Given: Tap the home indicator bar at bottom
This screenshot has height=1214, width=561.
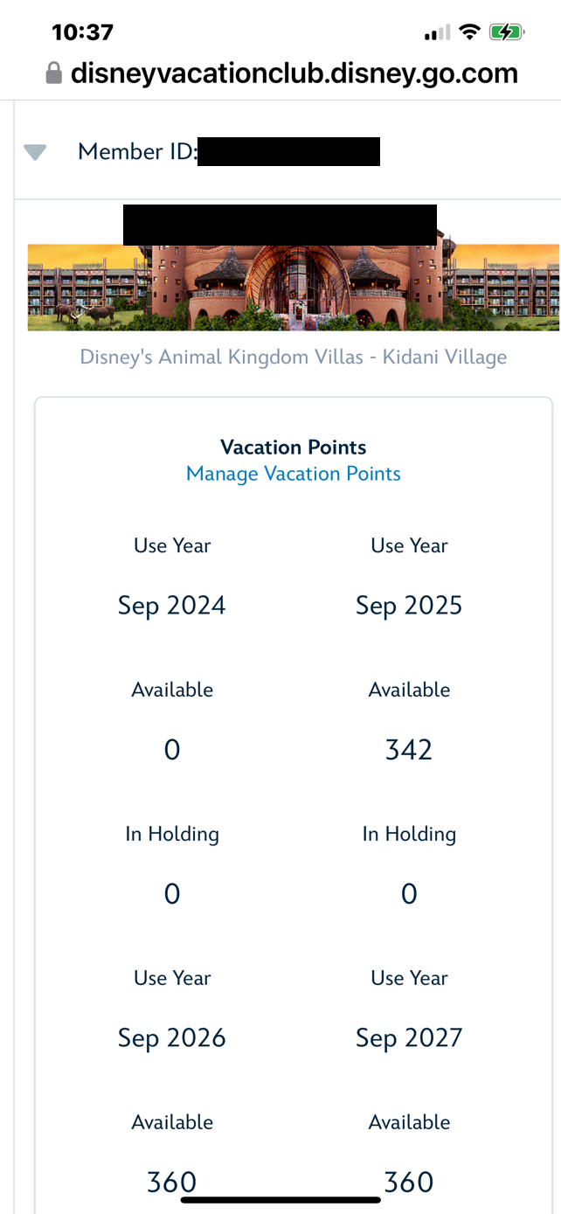Looking at the screenshot, I should [x=280, y=1199].
